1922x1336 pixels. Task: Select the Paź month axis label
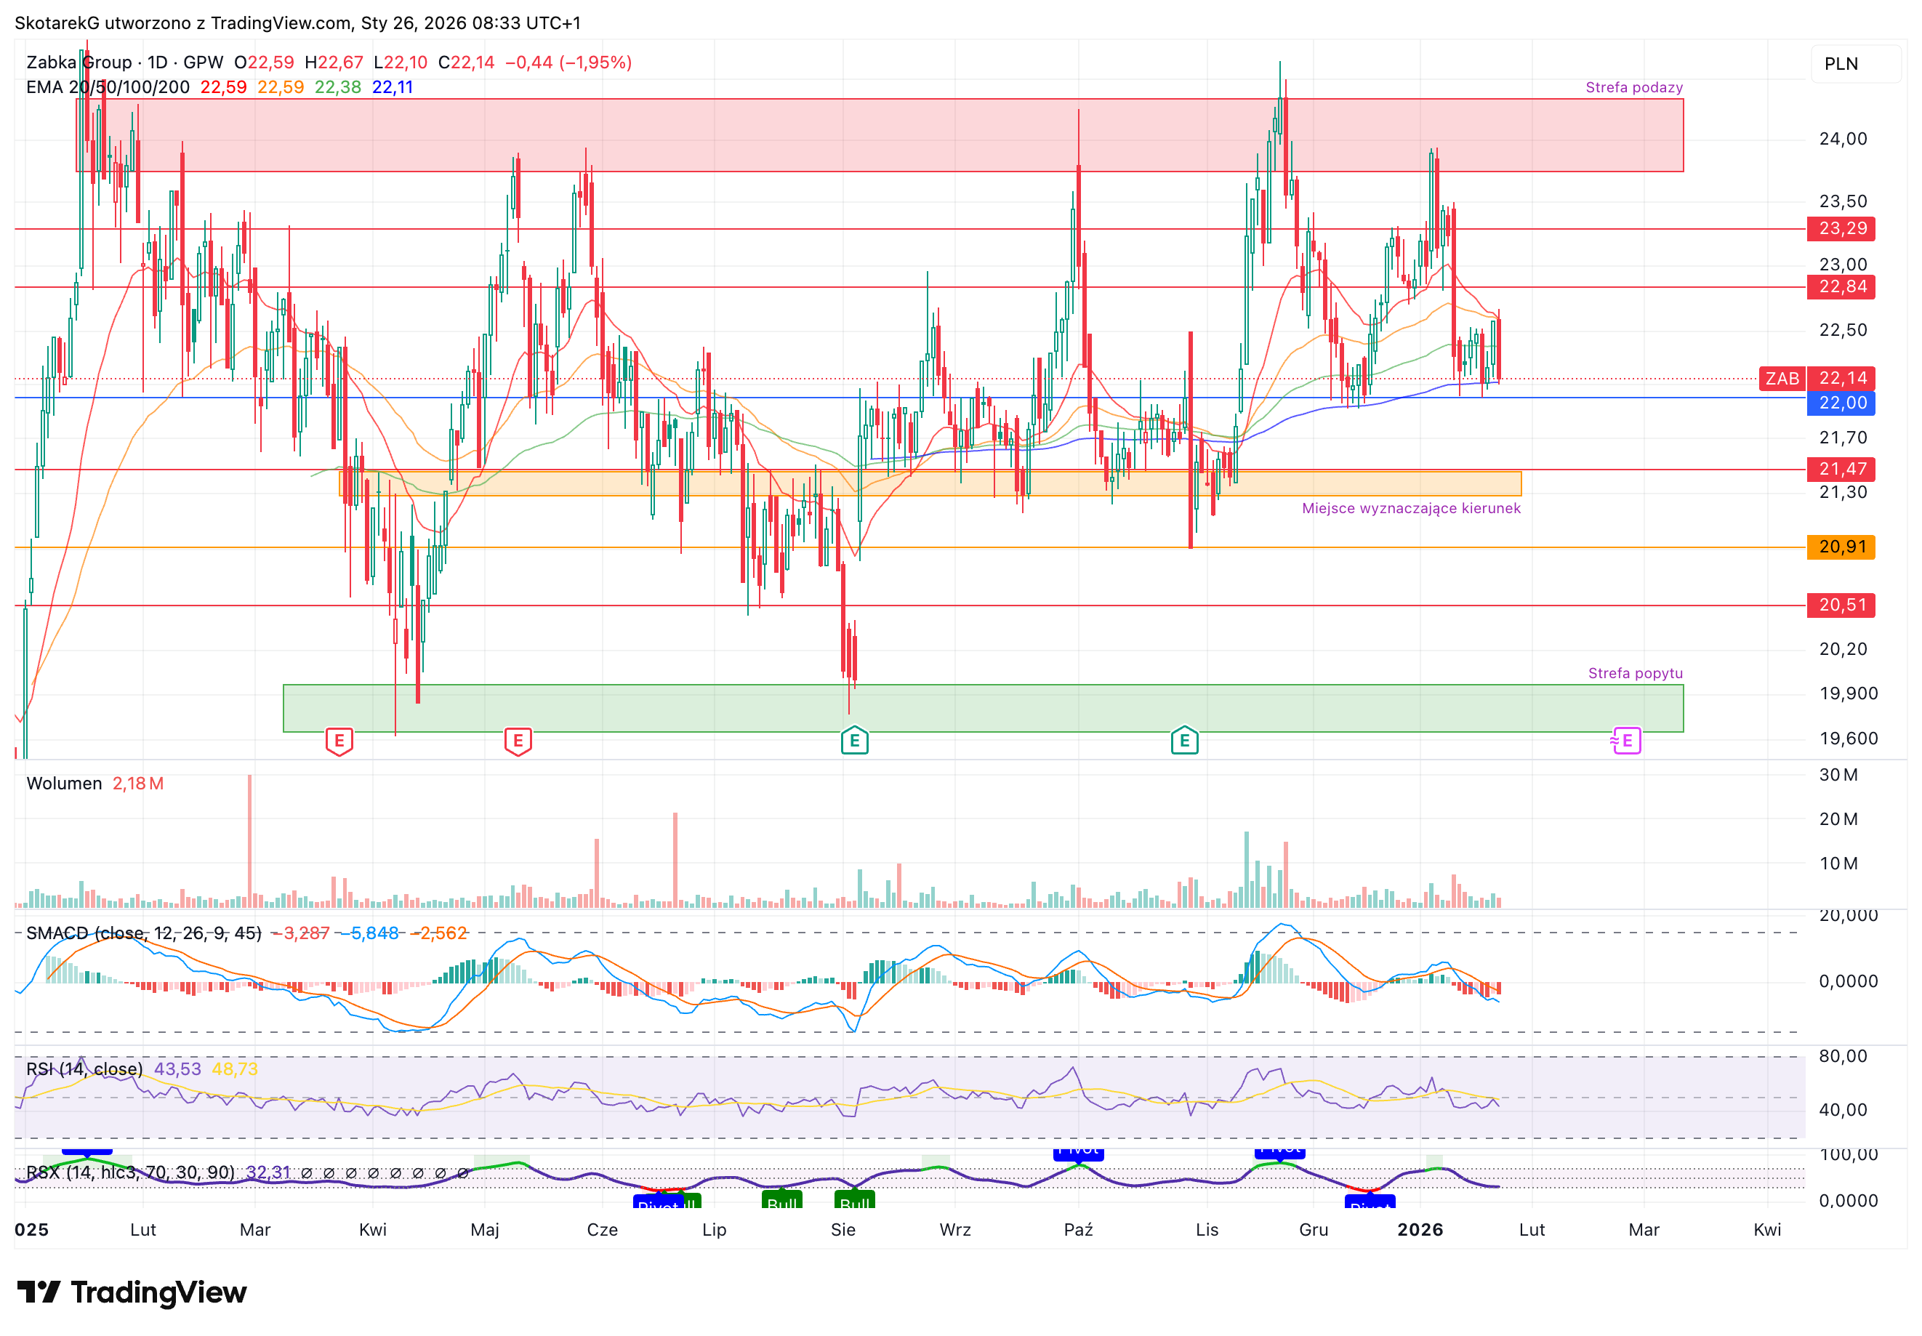(x=1078, y=1231)
